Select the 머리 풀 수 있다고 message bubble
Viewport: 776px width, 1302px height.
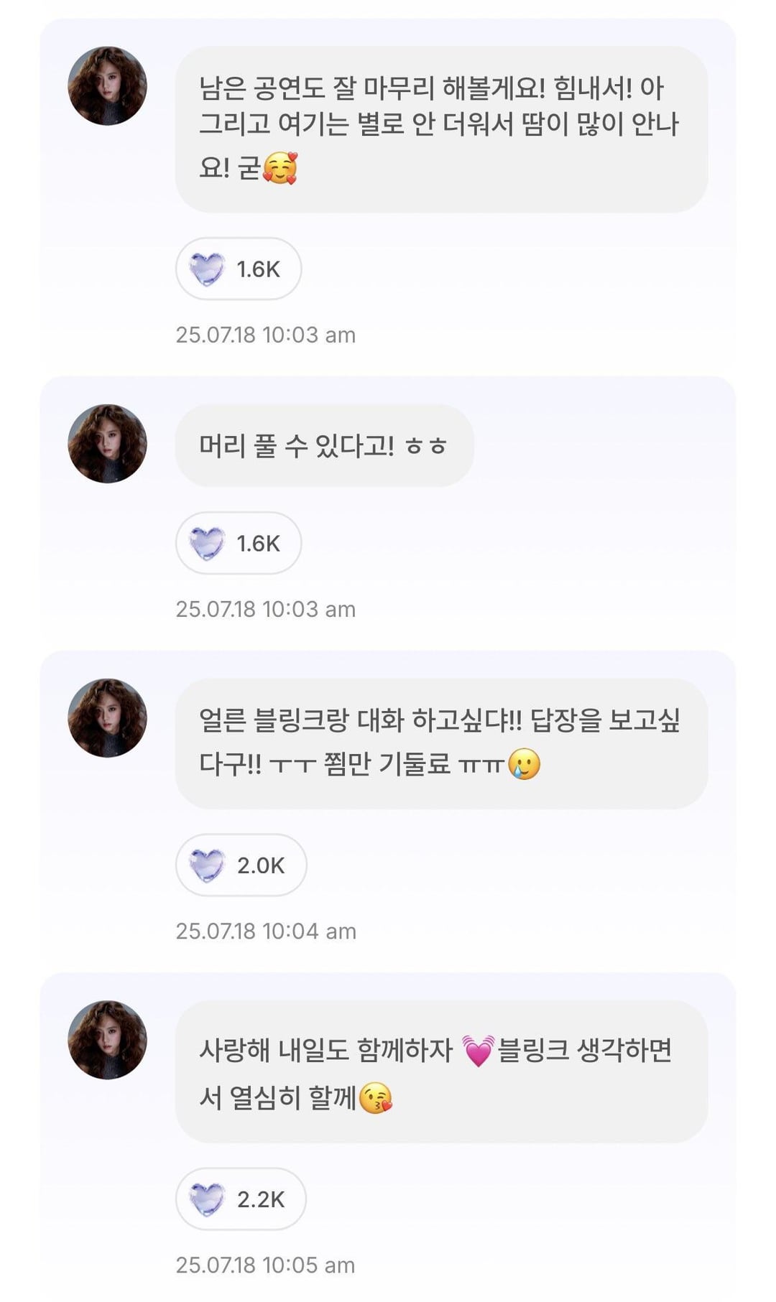(324, 445)
